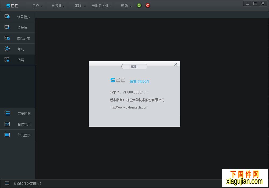Select the 图像调节 picture-gear icon
The width and height of the screenshot is (269, 188).
pyautogui.click(x=7, y=38)
